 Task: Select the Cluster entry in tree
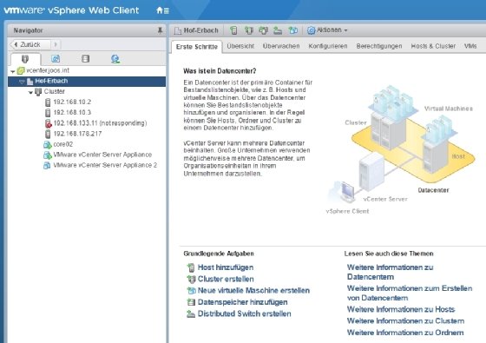pos(54,91)
